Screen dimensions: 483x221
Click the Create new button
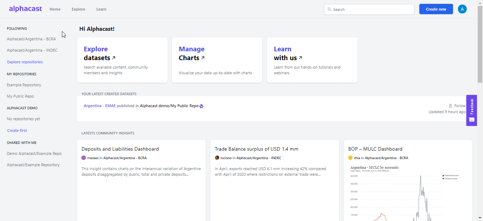point(436,9)
